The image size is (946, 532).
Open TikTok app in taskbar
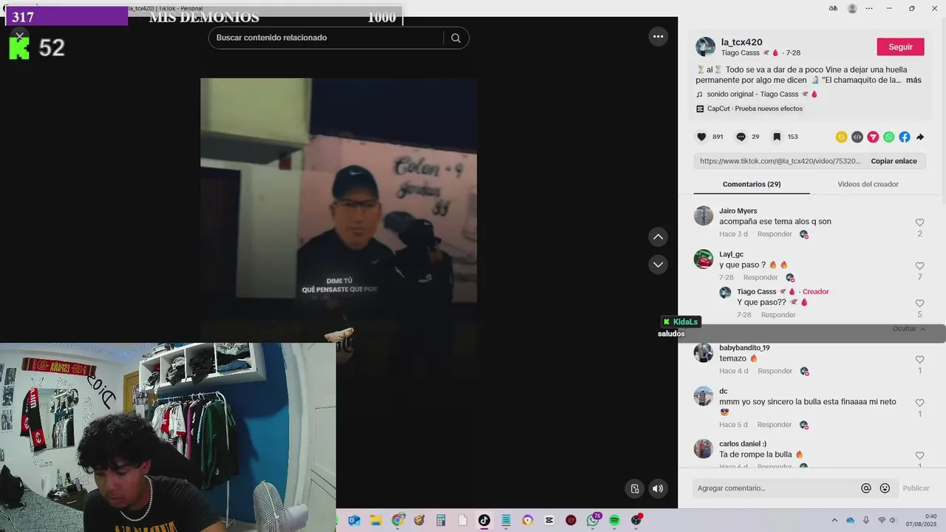point(484,520)
